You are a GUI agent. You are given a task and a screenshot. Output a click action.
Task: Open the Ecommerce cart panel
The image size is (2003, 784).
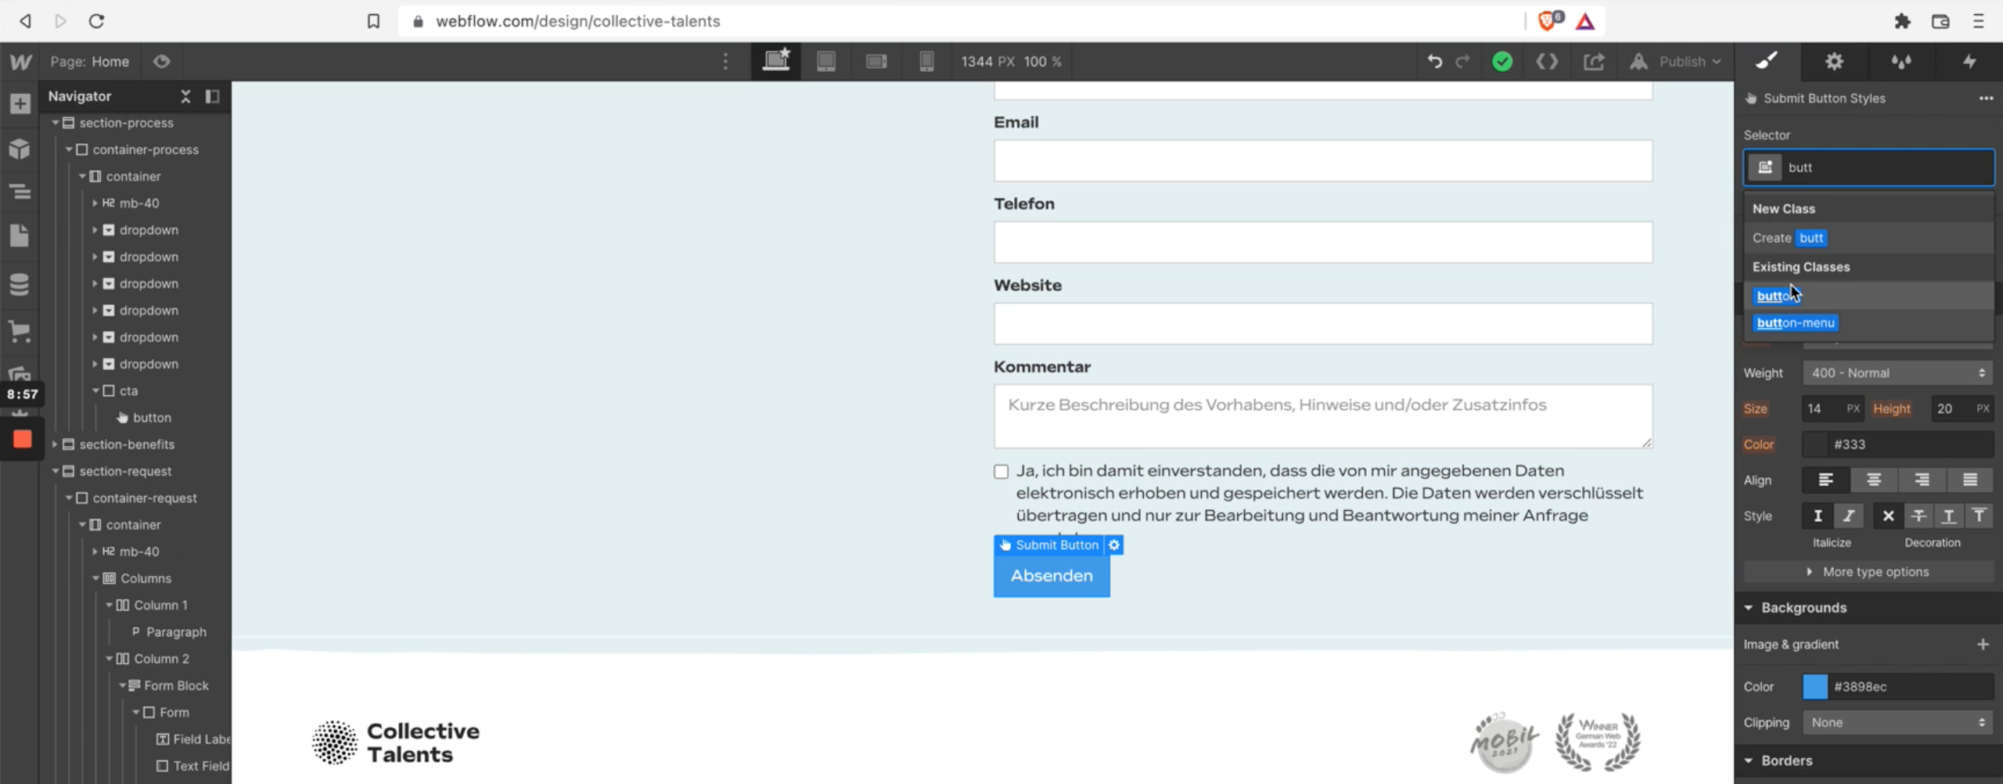tap(20, 332)
